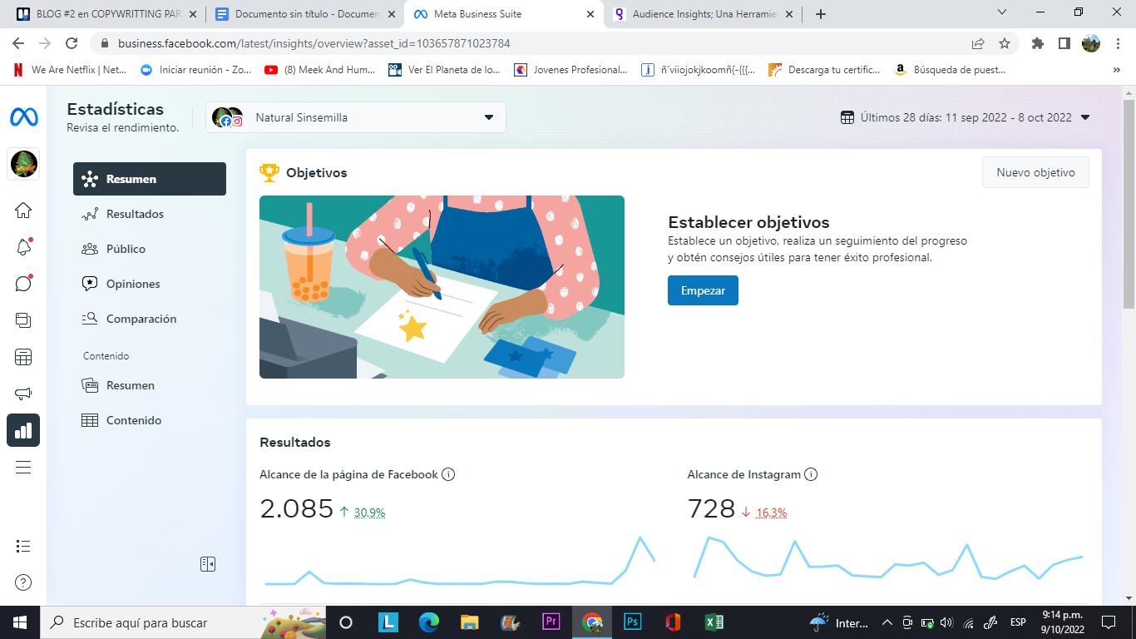Reload the page with browser refresh
Screen dimensions: 1136x639
(x=72, y=43)
